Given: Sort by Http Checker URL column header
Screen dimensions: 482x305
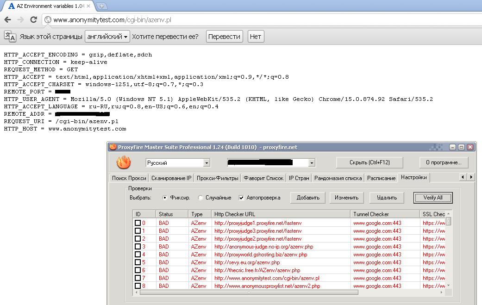Looking at the screenshot, I should click(281, 214).
